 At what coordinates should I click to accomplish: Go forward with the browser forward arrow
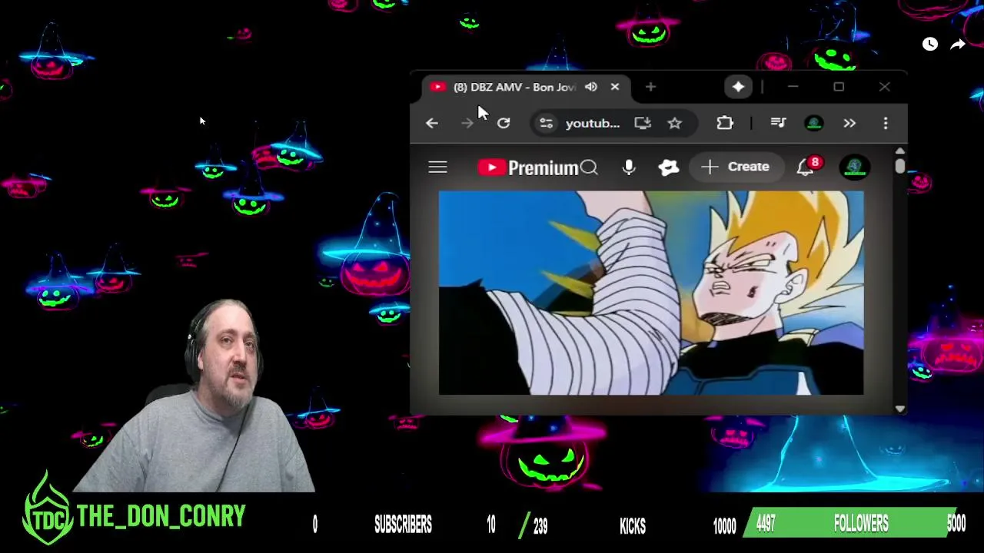(467, 123)
